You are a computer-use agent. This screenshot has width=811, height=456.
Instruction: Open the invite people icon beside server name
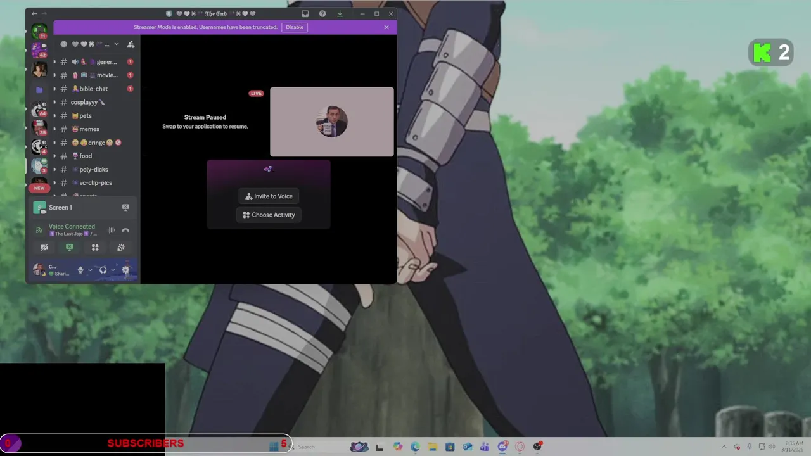coord(131,44)
